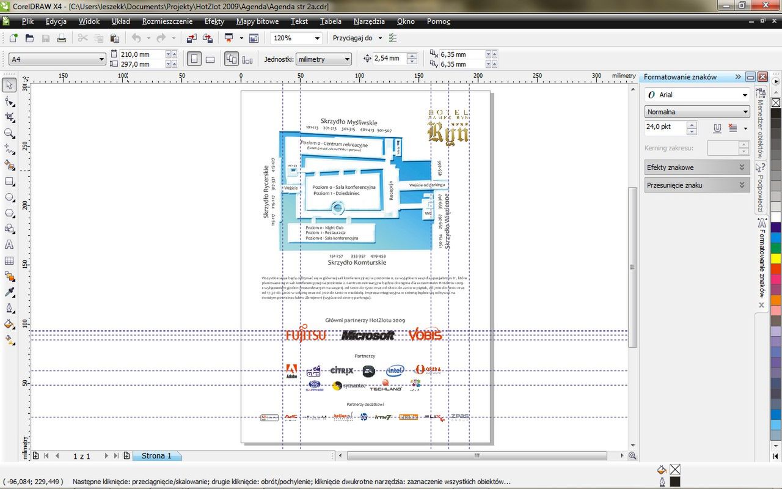Open the Plik menu
The width and height of the screenshot is (782, 489).
pyautogui.click(x=27, y=21)
